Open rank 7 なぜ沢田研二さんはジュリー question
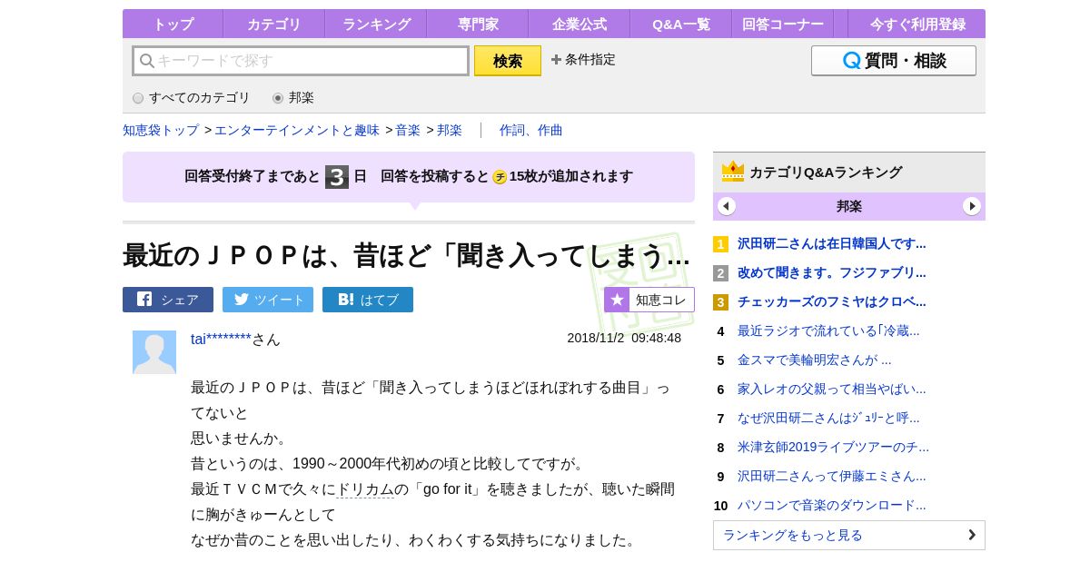The width and height of the screenshot is (1090, 572). click(828, 418)
